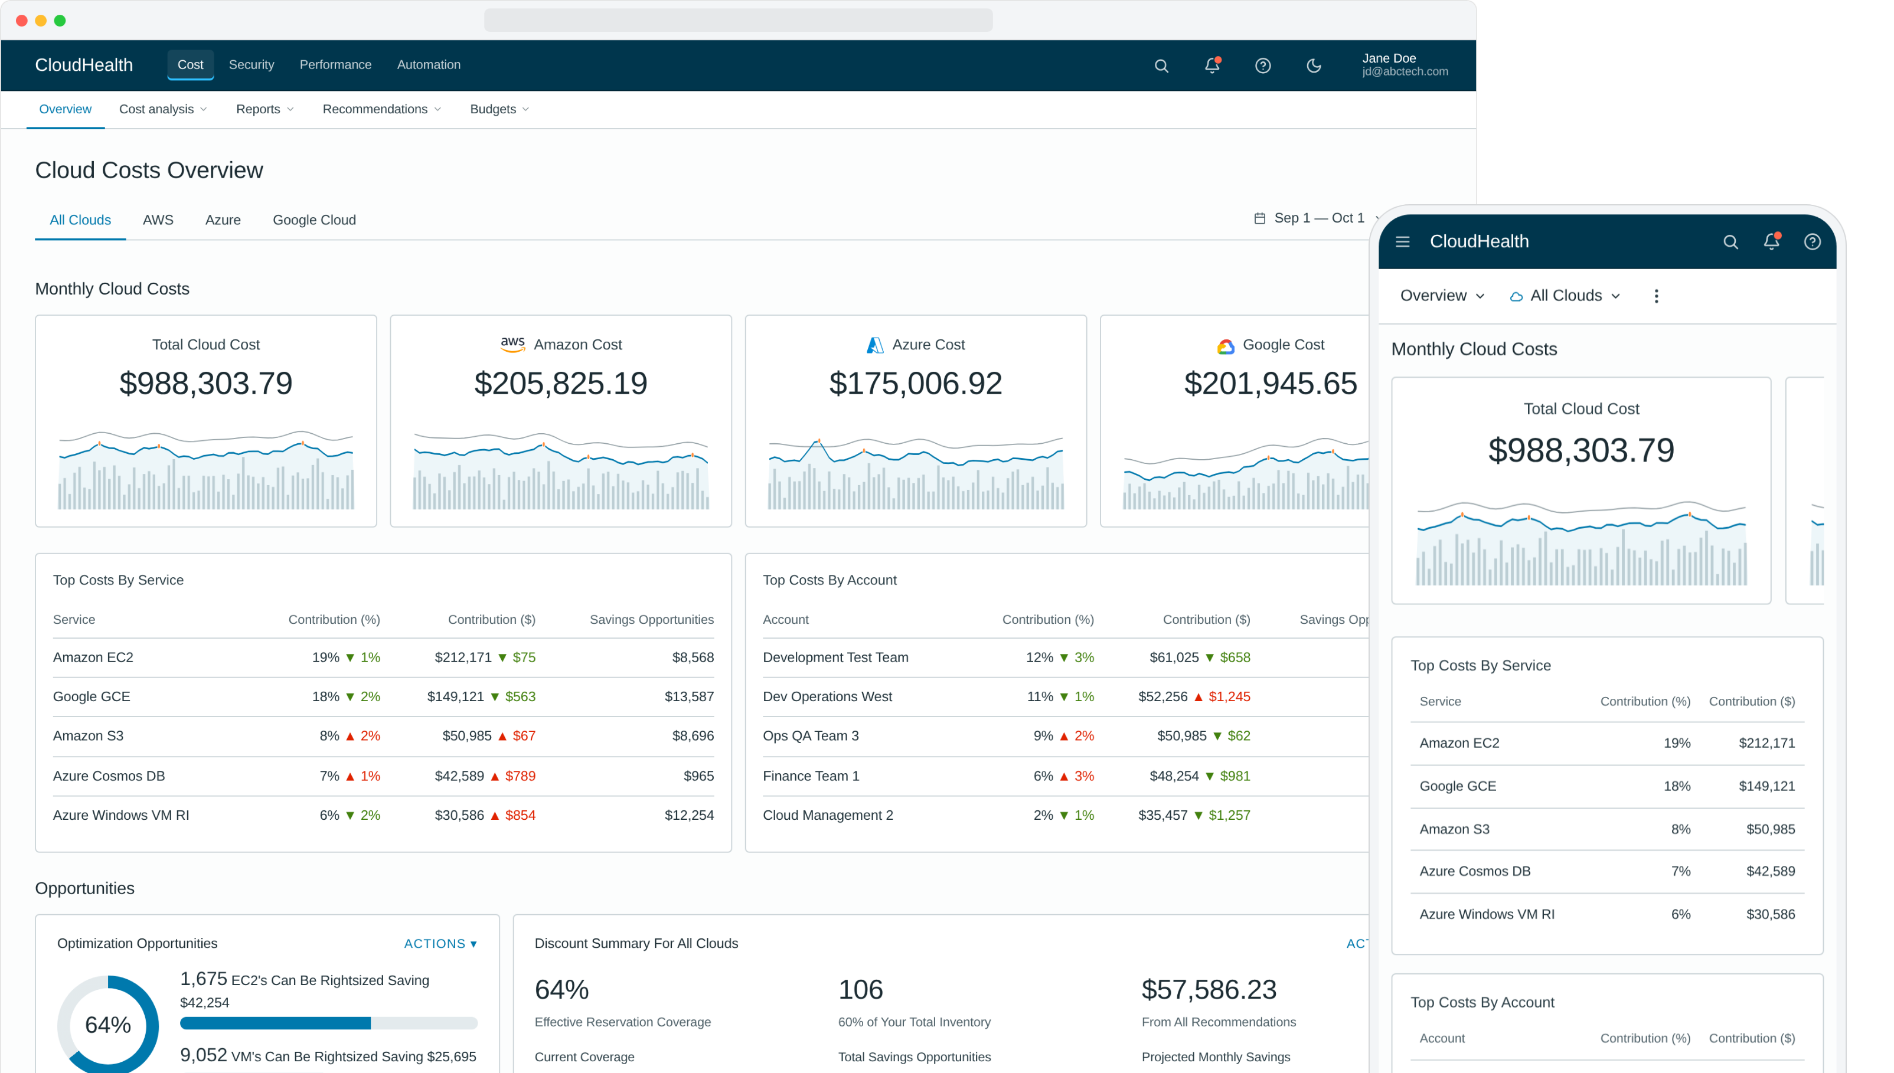Click $57,586.23 projected monthly savings value
1894x1073 pixels.
(x=1209, y=990)
